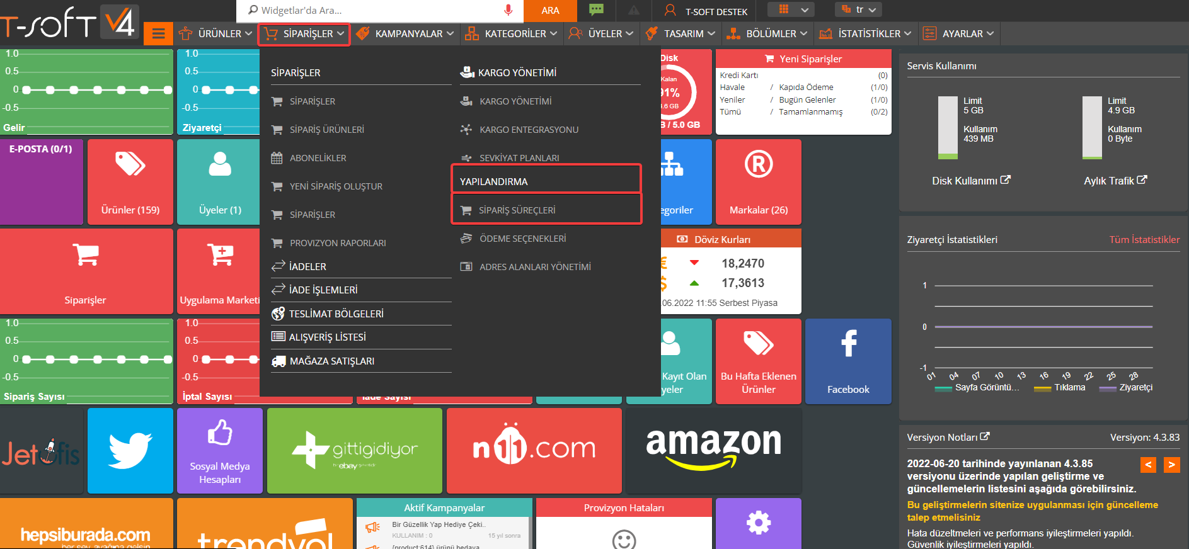
Task: Open ALIŞVERİŞ LİSTESİ
Action: pyautogui.click(x=319, y=337)
